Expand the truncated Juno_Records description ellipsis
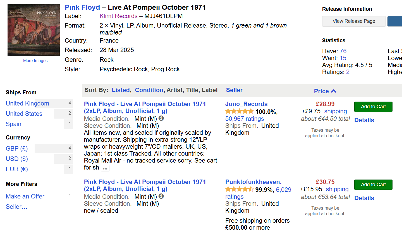This screenshot has width=402, height=238. pos(105,168)
